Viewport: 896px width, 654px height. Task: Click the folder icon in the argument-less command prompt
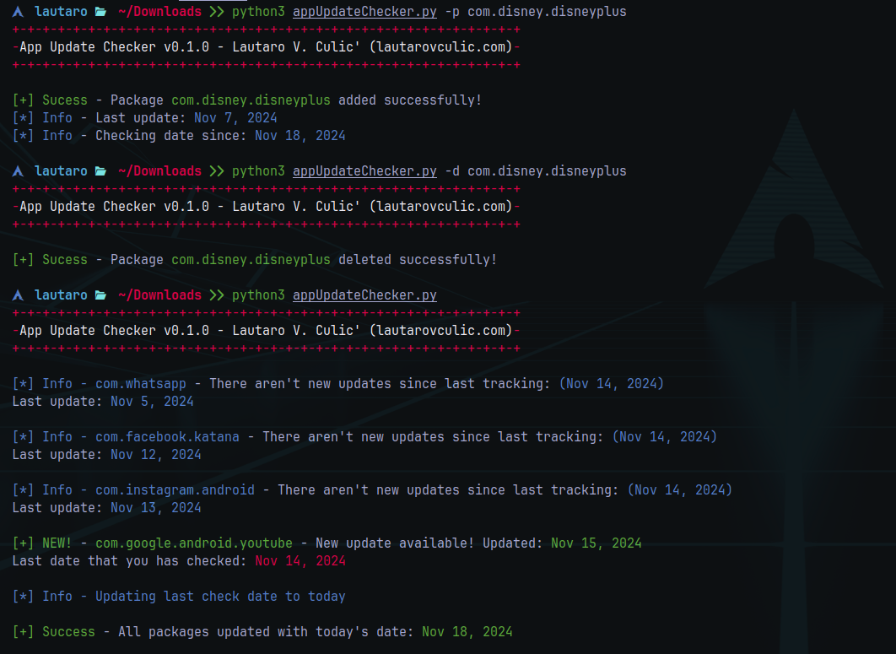[100, 295]
